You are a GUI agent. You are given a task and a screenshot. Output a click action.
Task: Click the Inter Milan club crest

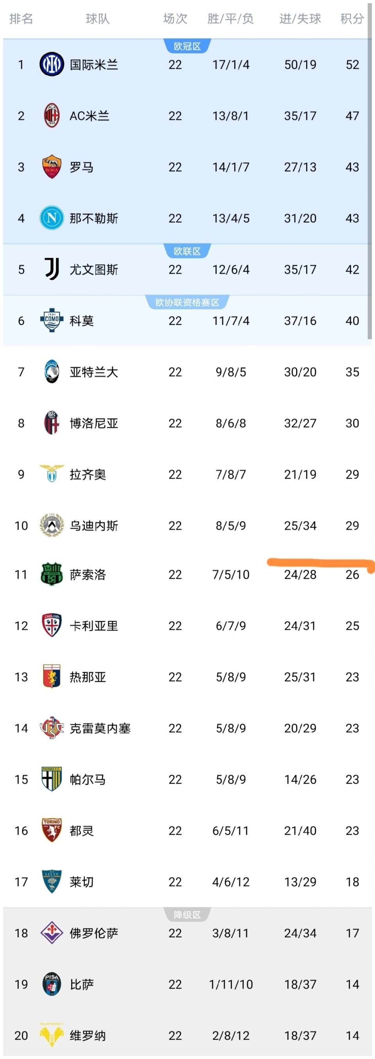52,64
